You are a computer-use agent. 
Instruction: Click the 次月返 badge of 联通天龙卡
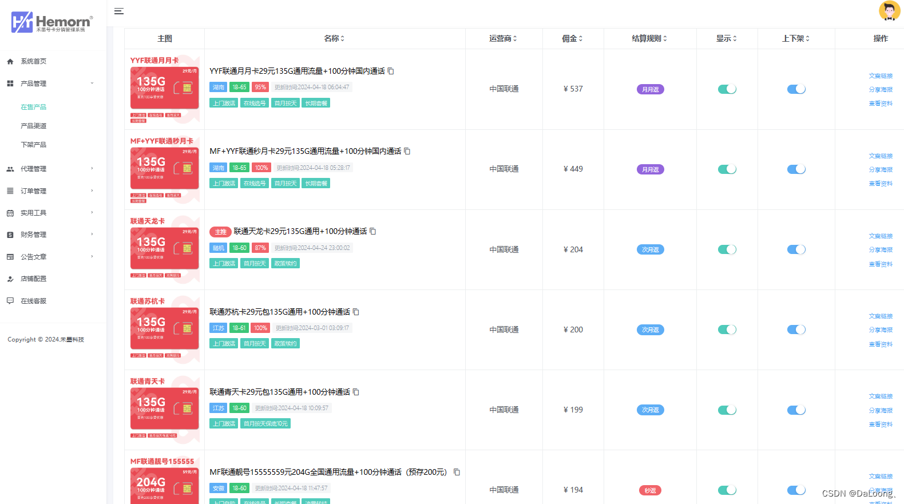coord(651,249)
